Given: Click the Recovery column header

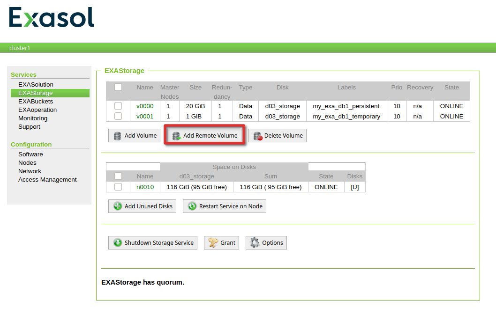Looking at the screenshot, I should pyautogui.click(x=420, y=88).
